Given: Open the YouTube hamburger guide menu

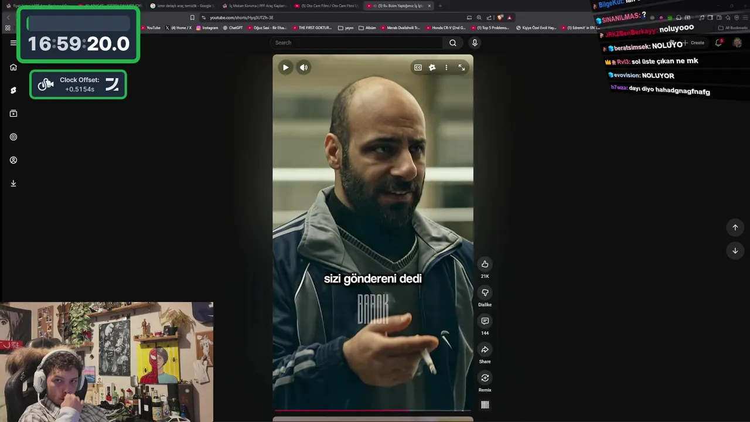Looking at the screenshot, I should 13,43.
